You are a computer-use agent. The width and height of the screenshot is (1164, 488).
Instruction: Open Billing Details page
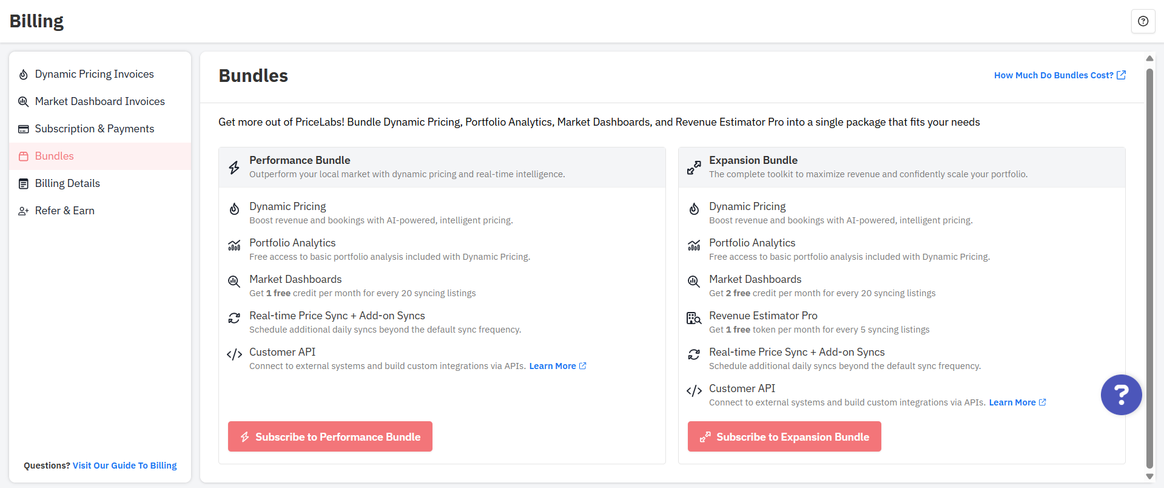coord(100,183)
